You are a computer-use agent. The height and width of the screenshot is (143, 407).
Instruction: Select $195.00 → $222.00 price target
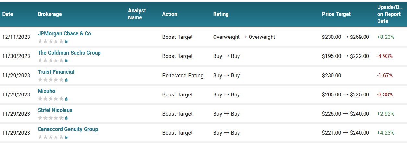[345, 56]
